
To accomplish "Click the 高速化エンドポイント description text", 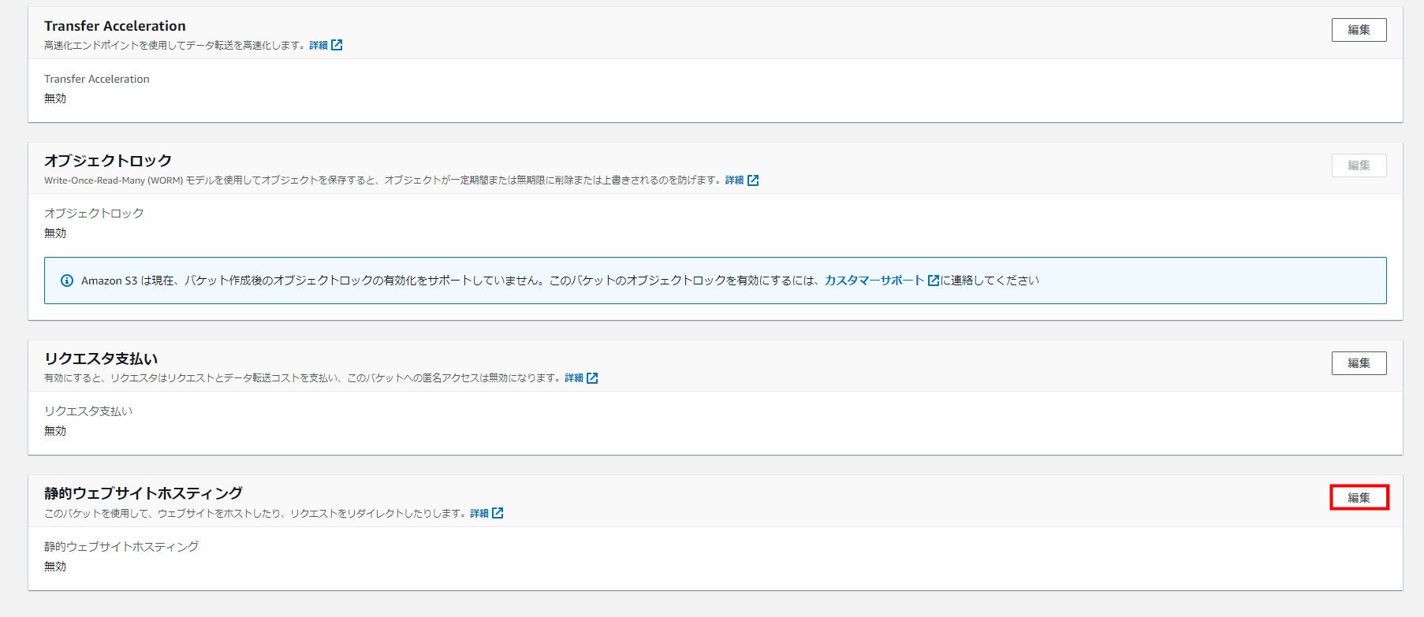I will point(175,46).
